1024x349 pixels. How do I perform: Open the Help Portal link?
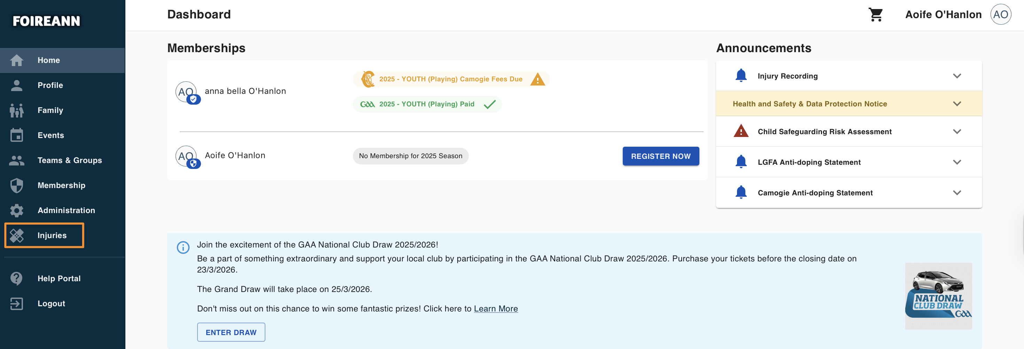[62, 278]
